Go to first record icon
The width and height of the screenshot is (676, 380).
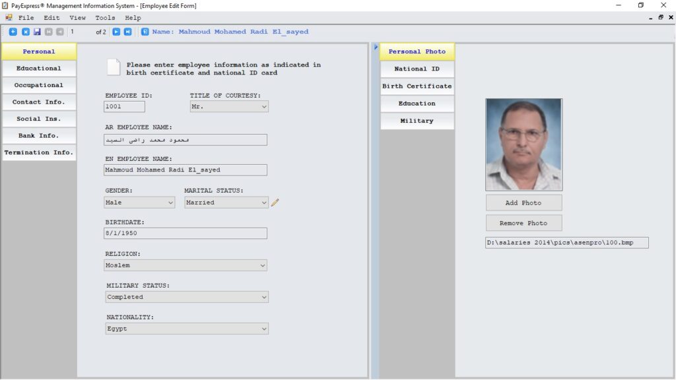click(x=49, y=32)
